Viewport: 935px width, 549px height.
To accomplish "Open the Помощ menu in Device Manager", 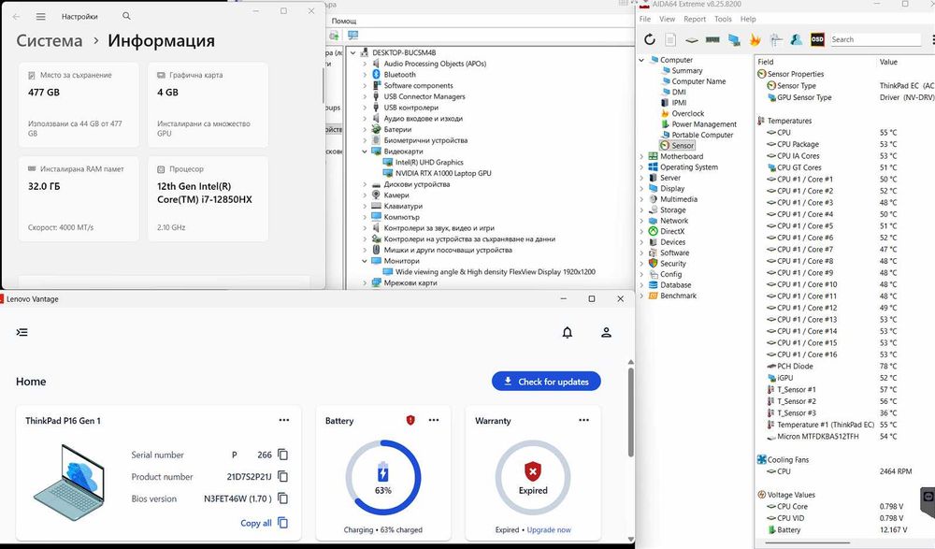I will (x=344, y=21).
